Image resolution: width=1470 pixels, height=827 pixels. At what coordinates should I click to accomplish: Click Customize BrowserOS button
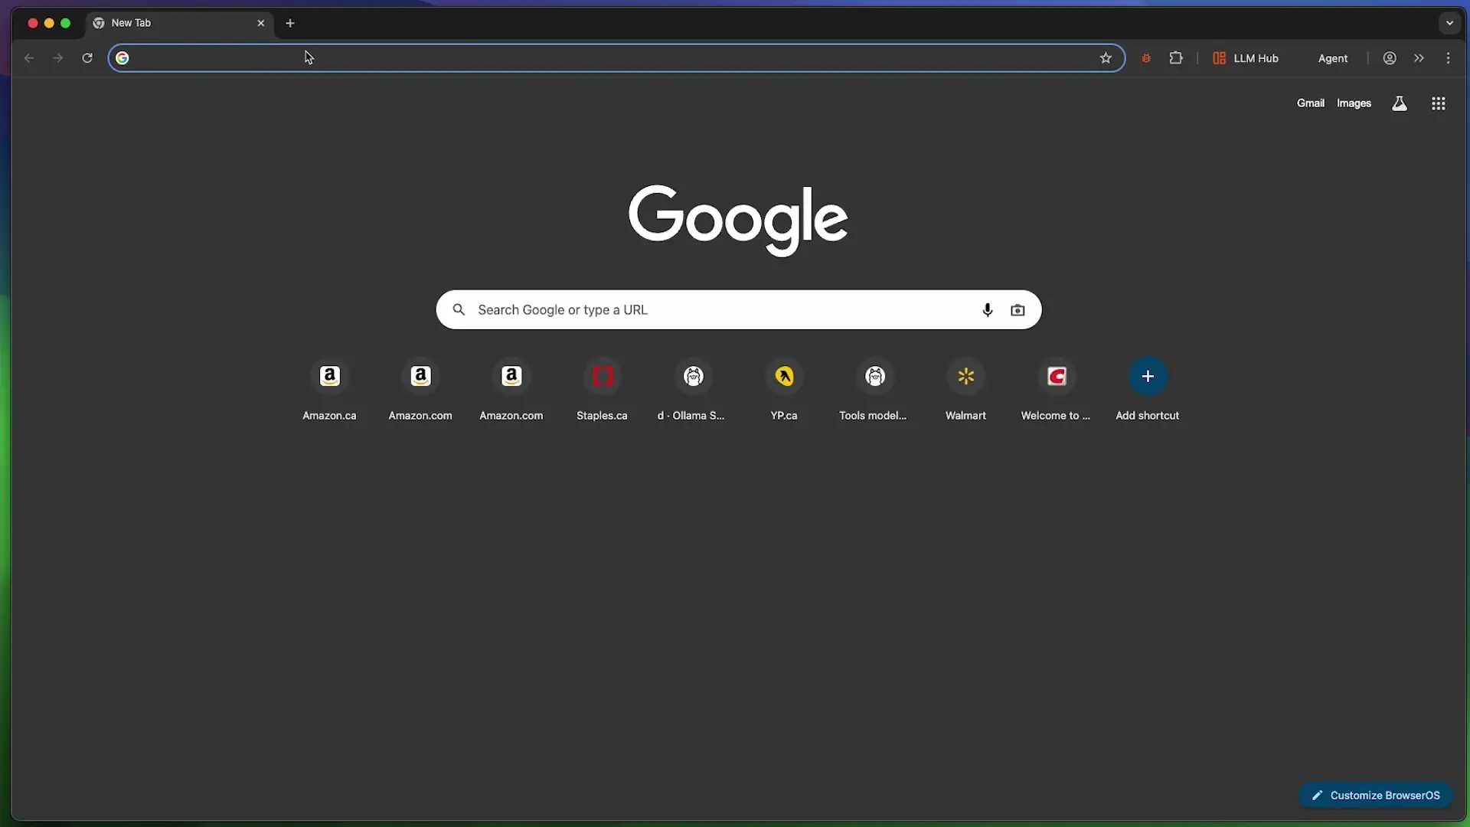point(1376,796)
